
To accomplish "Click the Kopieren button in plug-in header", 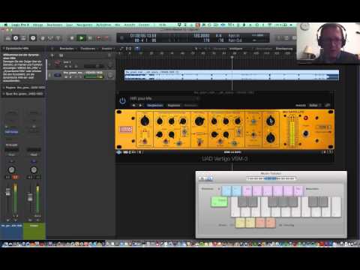I will click(x=174, y=105).
